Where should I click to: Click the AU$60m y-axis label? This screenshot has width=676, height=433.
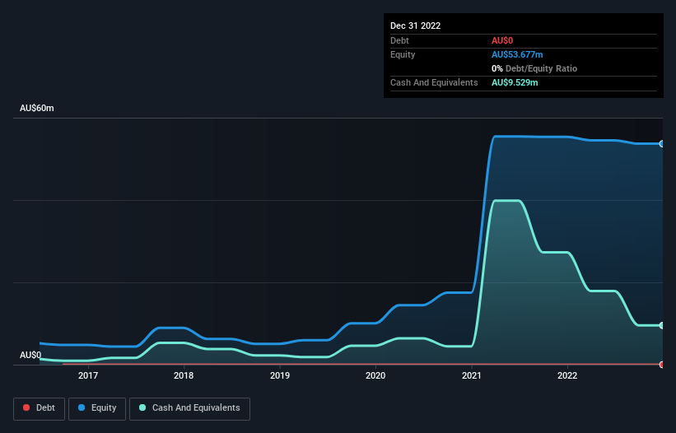pos(37,108)
